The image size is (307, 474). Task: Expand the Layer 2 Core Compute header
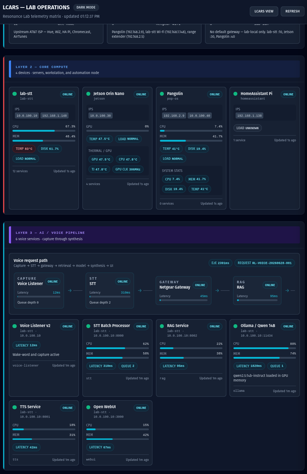click(x=154, y=69)
